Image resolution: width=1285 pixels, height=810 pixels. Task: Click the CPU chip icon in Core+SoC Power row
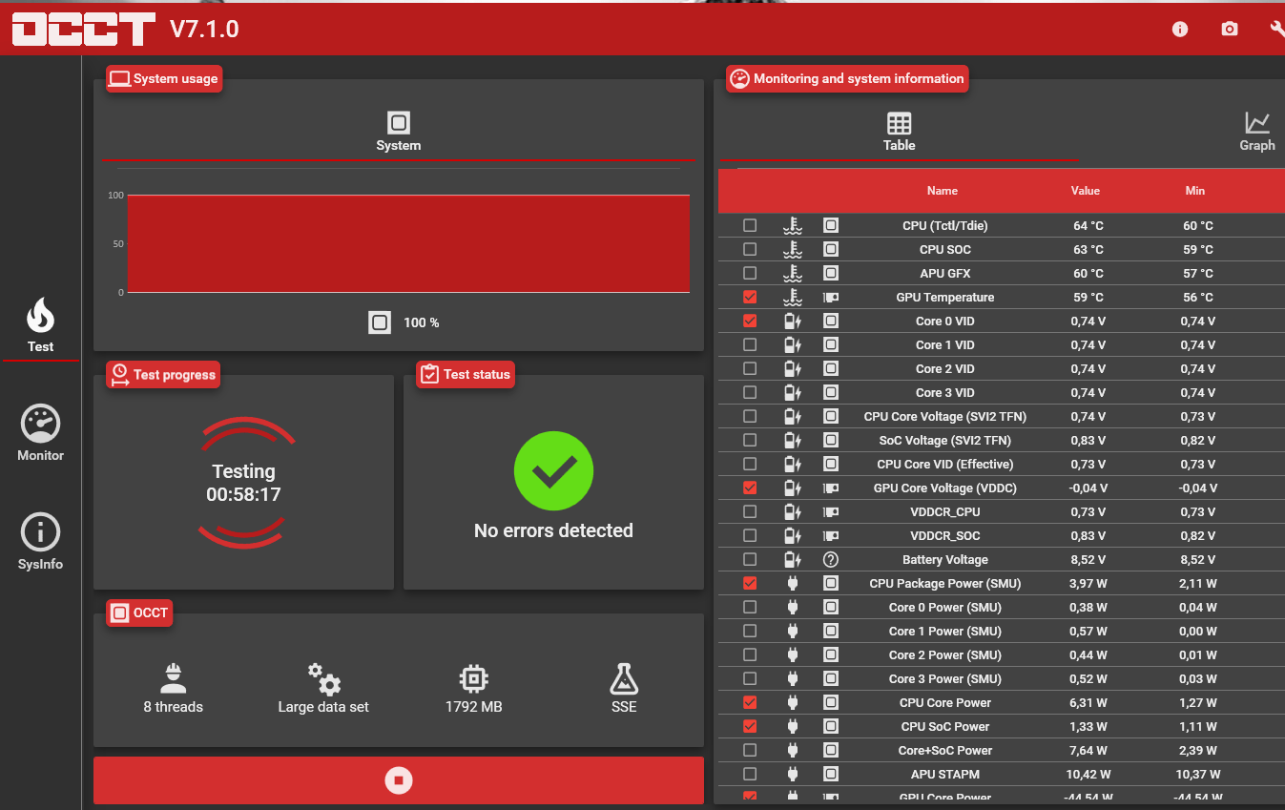pyautogui.click(x=831, y=750)
